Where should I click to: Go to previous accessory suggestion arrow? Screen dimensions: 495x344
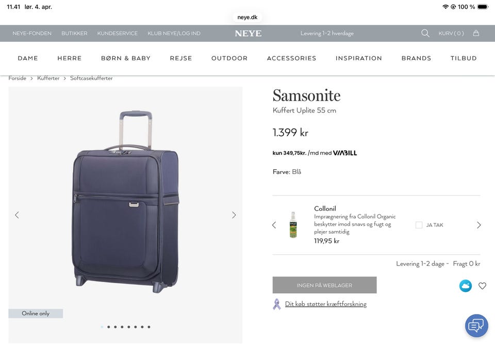click(x=274, y=225)
